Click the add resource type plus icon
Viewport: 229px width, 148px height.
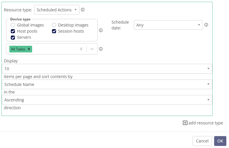coord(185,123)
